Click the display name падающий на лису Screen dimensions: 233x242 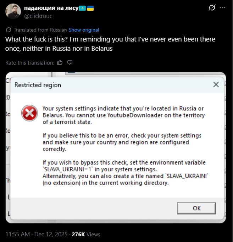pyautogui.click(x=51, y=8)
